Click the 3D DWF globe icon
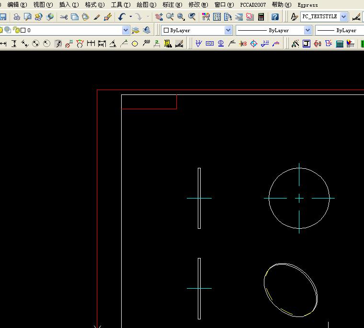Screen dimensions: 364x328 (x=50, y=17)
